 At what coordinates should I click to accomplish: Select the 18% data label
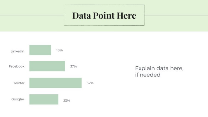point(59,50)
